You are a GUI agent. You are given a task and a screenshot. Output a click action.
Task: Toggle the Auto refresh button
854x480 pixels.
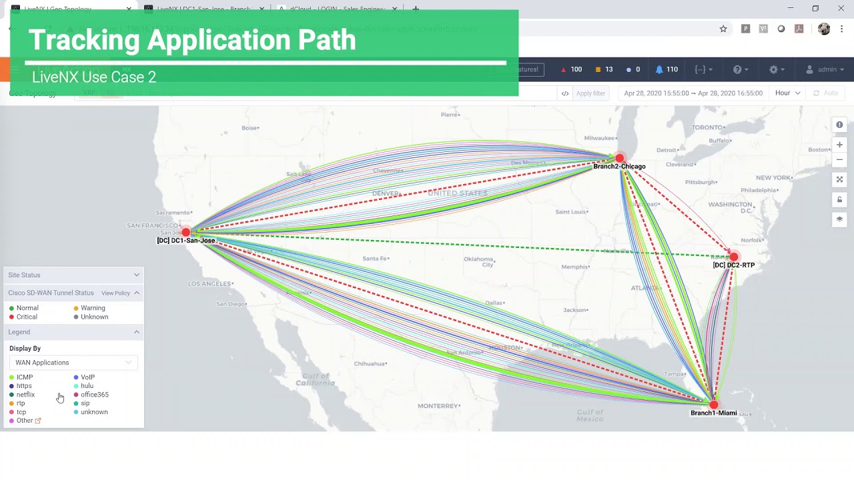tap(825, 93)
